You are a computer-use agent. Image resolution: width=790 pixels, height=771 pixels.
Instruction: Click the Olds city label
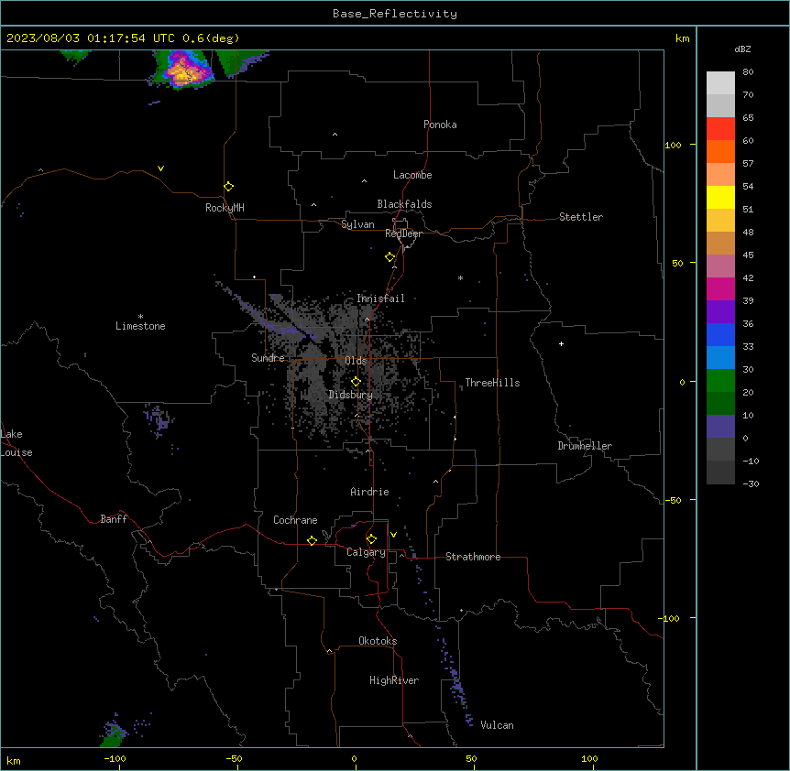tap(356, 361)
